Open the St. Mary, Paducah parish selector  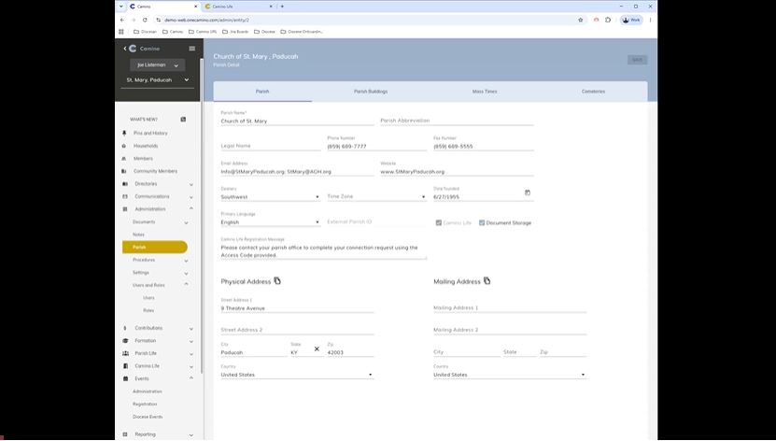pos(158,79)
